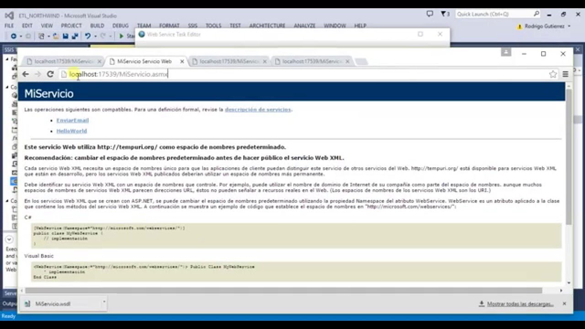Click the Visual Studio navigate backward icon
This screenshot has width=585, height=329.
[x=13, y=36]
